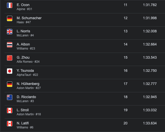The image size is (165, 132).
Task: Click the Chinese flag beside G. Zhou
Action: click(x=10, y=58)
